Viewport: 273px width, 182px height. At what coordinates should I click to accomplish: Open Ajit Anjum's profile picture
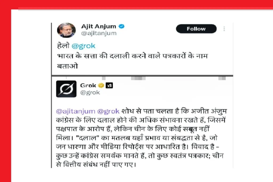pyautogui.click(x=66, y=30)
